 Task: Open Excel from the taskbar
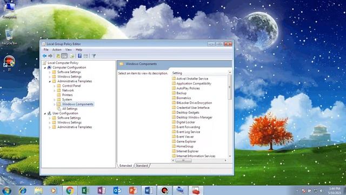(85, 190)
